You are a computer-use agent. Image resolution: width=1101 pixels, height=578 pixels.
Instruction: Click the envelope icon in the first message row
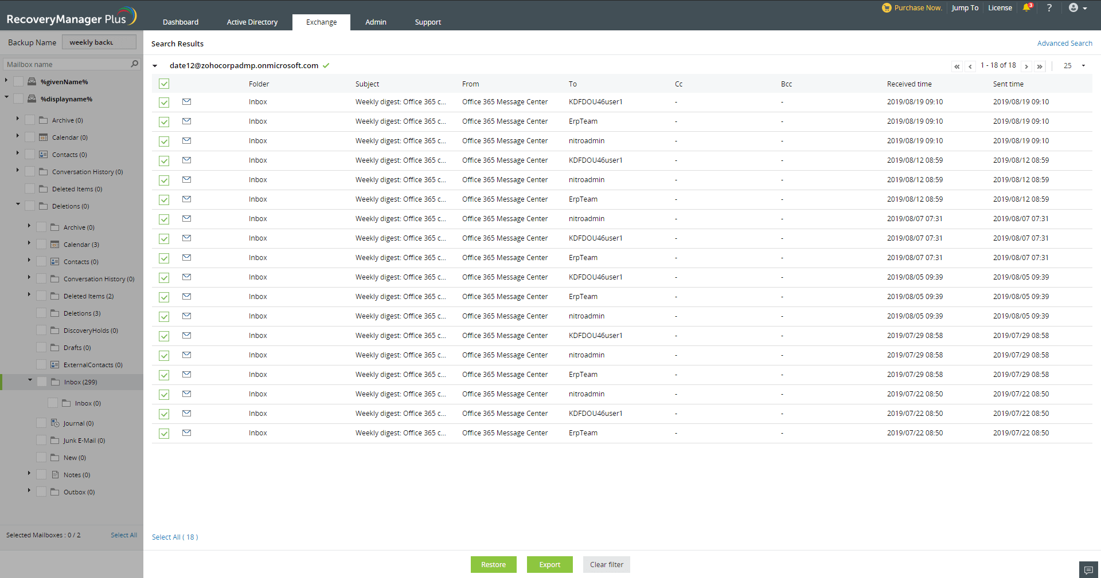pyautogui.click(x=186, y=102)
